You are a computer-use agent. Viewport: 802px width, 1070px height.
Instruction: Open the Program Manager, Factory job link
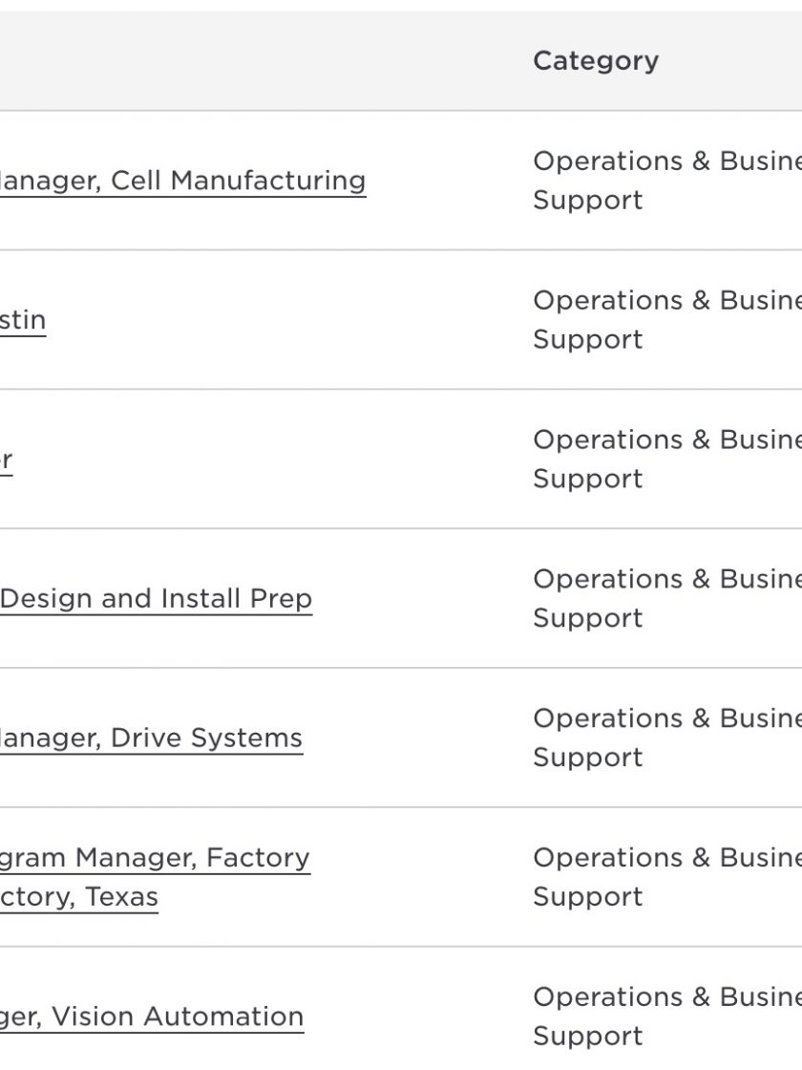click(x=155, y=877)
